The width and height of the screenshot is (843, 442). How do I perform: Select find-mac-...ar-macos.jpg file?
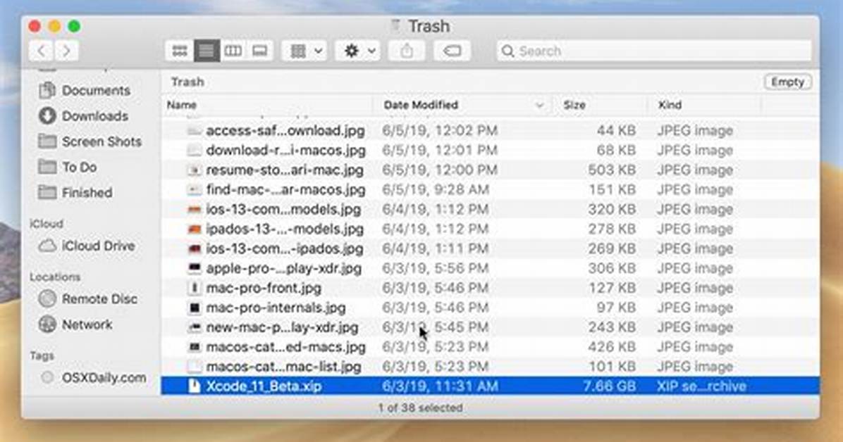490,189
